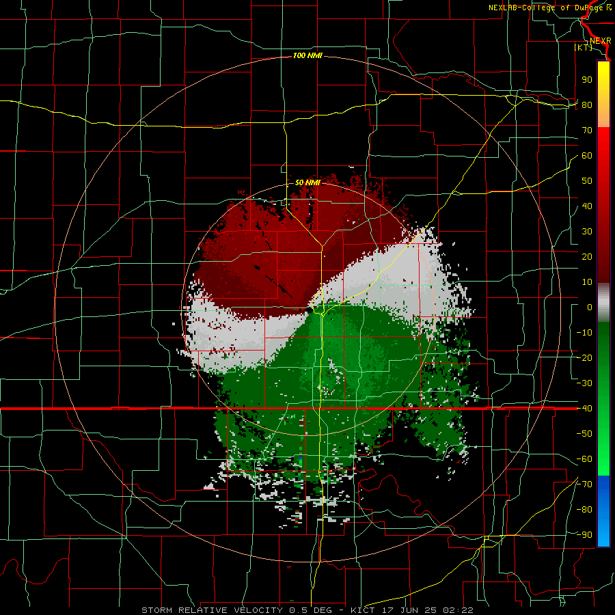
Task: Click the NEXLAB-College of DuPage credit text
Action: (x=547, y=8)
